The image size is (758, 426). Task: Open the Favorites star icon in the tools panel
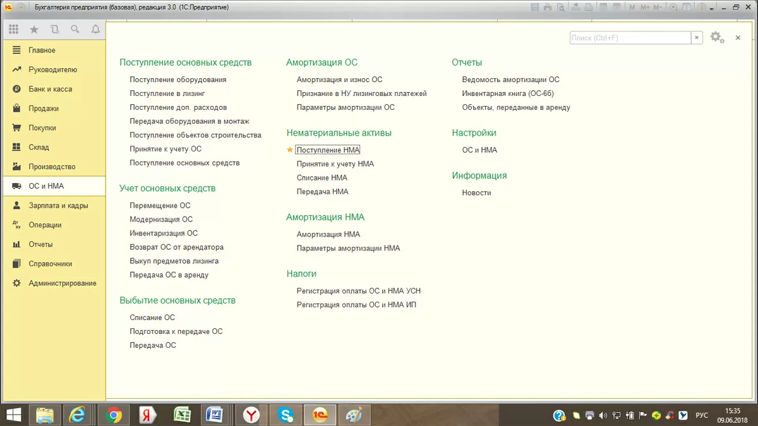34,29
